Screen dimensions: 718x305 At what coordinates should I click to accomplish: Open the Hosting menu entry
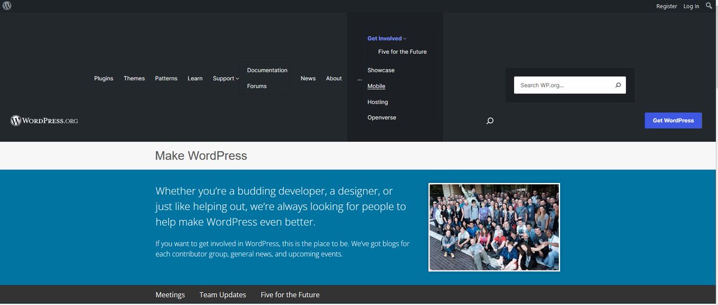378,102
